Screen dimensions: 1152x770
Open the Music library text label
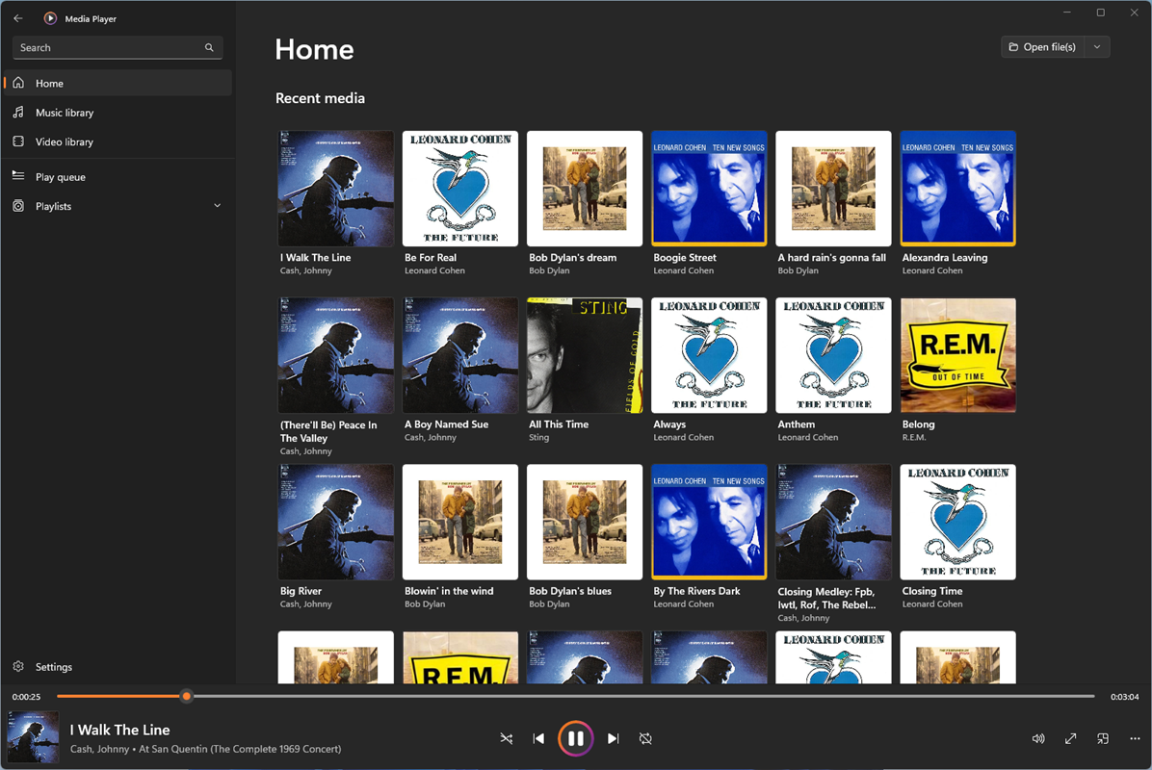[65, 113]
